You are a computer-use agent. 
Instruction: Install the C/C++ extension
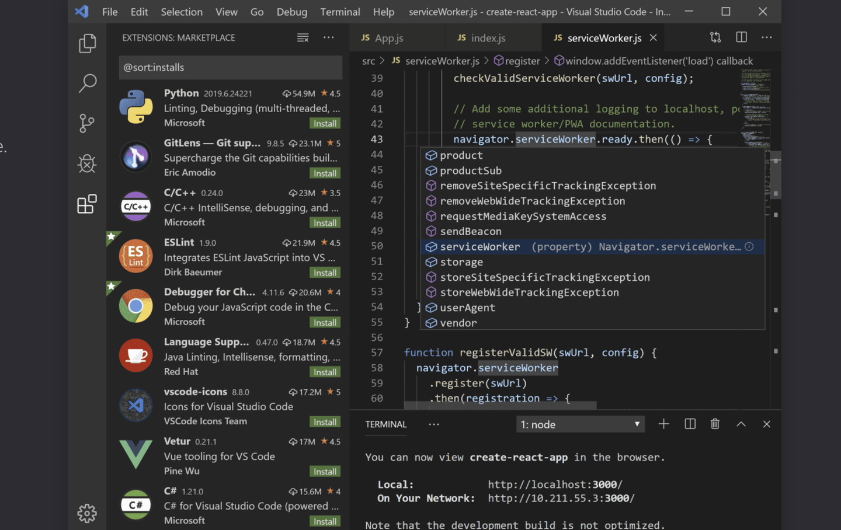(325, 222)
